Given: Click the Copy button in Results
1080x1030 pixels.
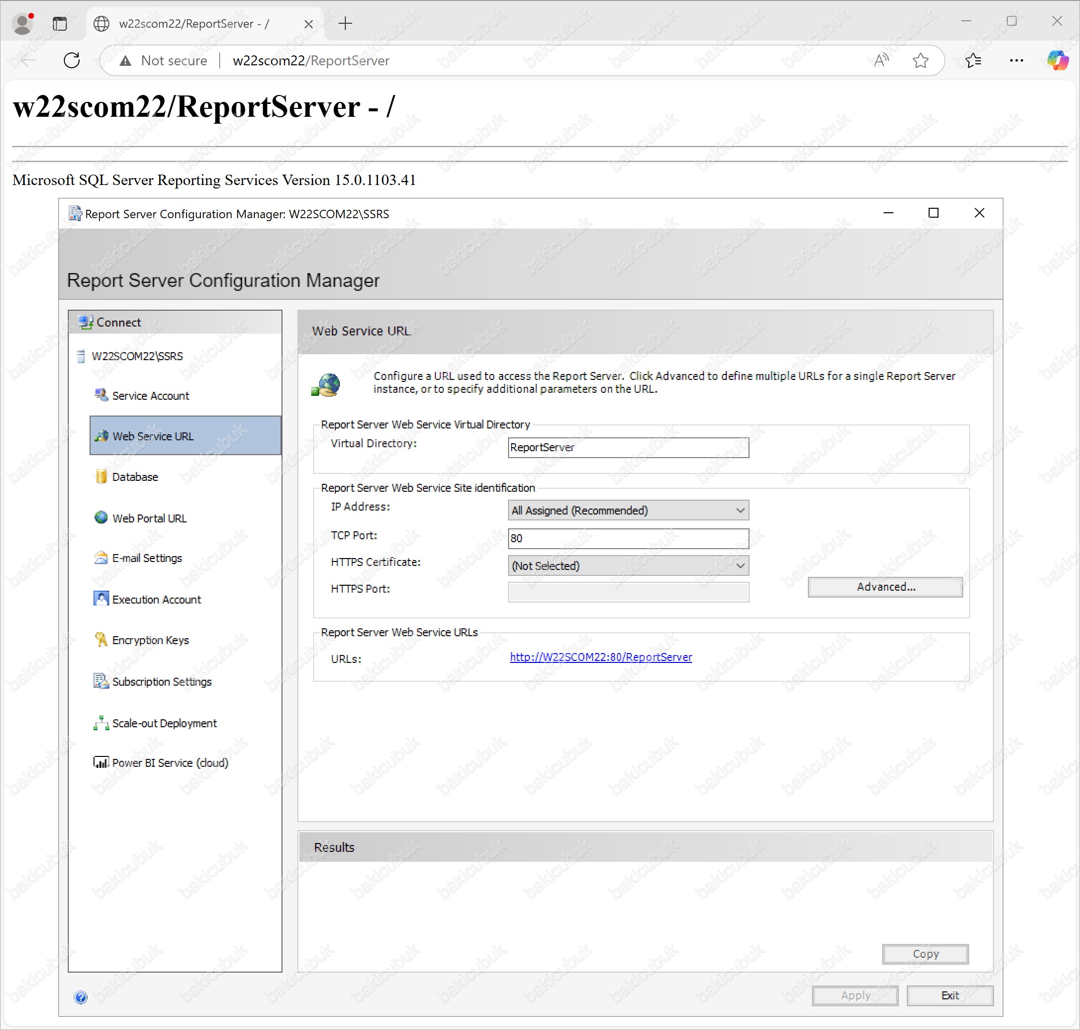Looking at the screenshot, I should [925, 954].
